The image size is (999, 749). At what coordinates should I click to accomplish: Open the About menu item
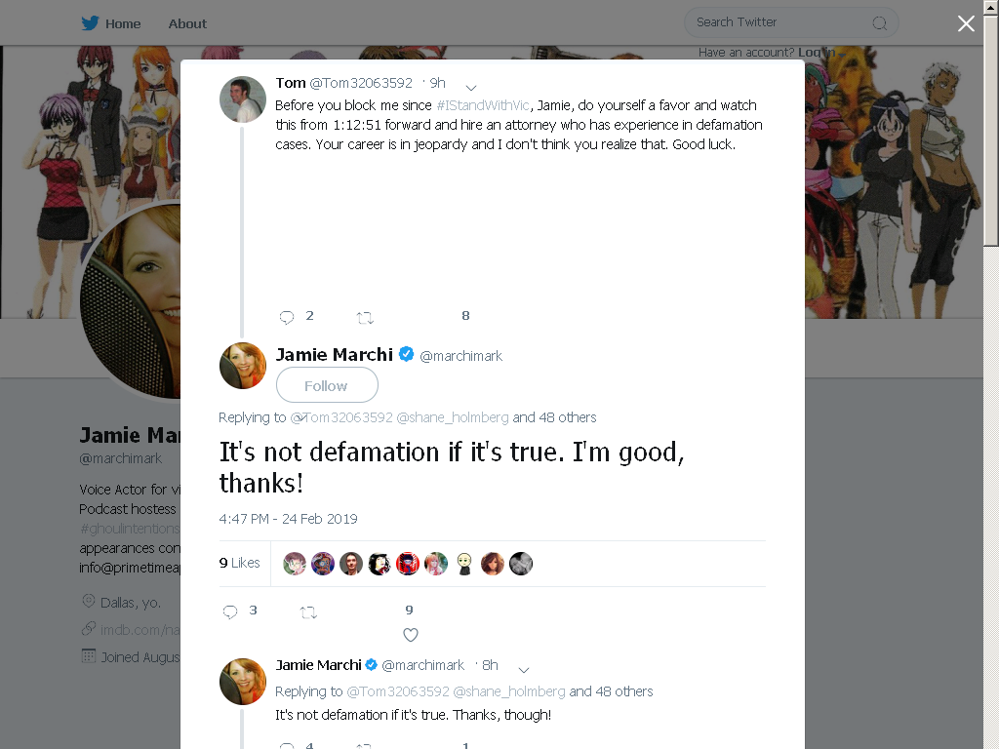click(x=187, y=23)
